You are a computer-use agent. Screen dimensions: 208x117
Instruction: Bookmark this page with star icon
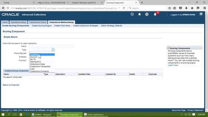169,8
